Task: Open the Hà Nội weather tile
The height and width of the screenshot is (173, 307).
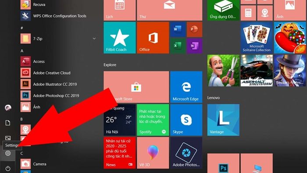Action: coord(120,120)
